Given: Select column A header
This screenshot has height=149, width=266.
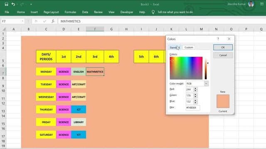Looking at the screenshot, I should [x=14, y=29].
